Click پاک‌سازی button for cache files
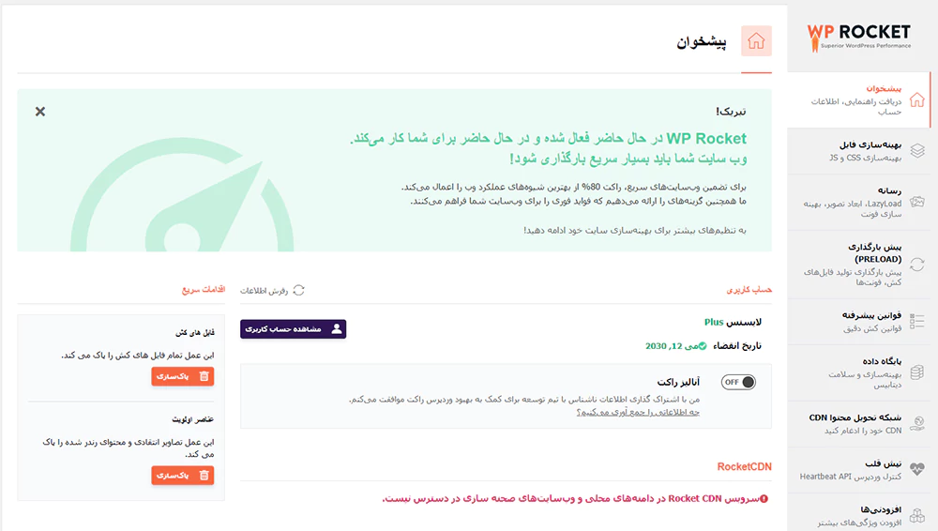Screen dimensions: 938x531 coord(183,376)
